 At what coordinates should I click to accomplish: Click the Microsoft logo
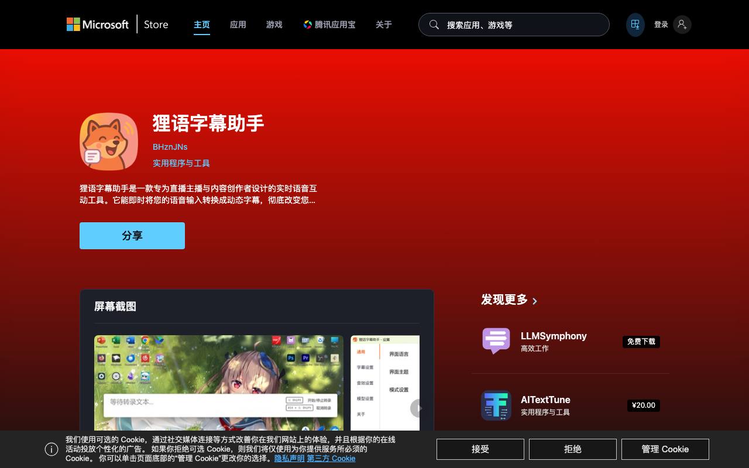click(x=97, y=25)
